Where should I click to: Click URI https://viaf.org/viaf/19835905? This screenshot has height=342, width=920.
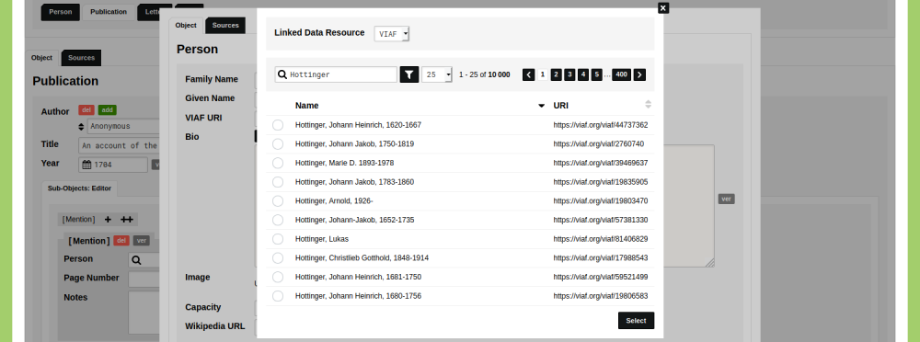point(600,182)
